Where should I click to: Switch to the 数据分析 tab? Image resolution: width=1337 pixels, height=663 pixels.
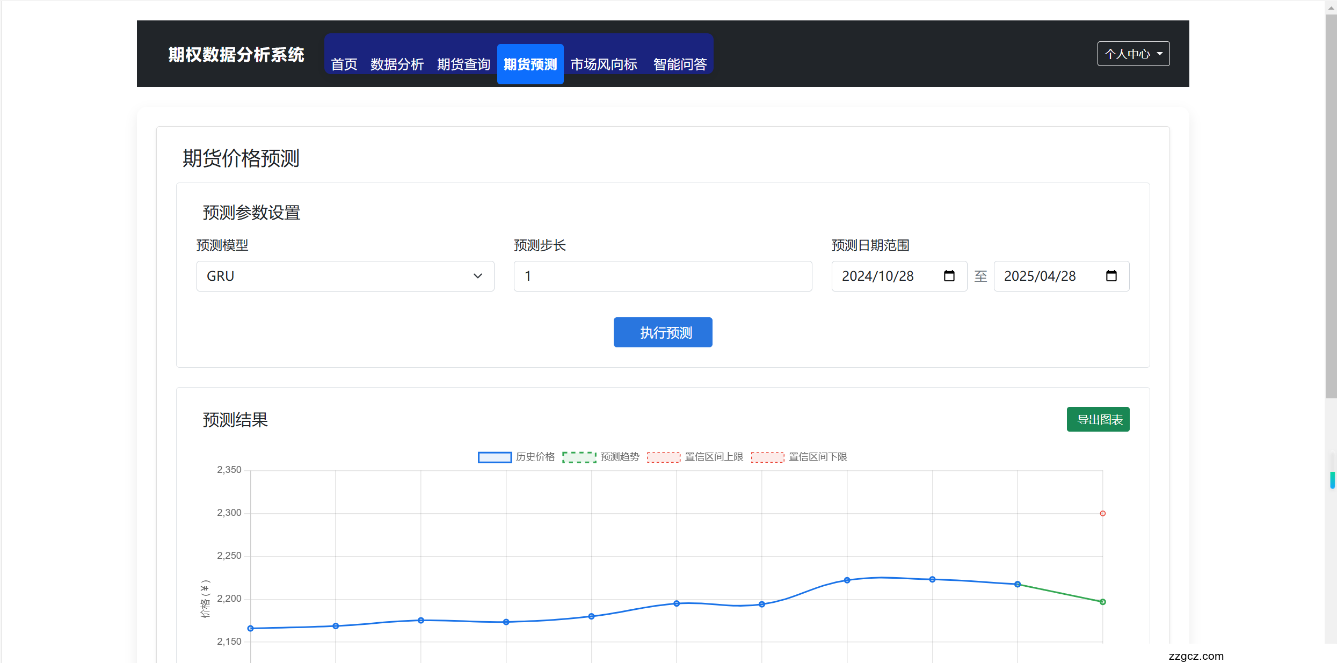[x=397, y=64]
